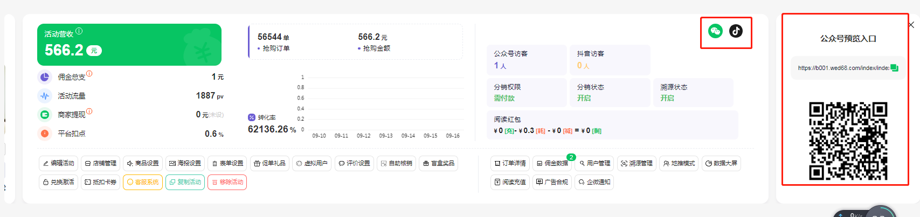The height and width of the screenshot is (217, 920).
Task: Click the 公众号预览入口 heading
Action: click(848, 39)
